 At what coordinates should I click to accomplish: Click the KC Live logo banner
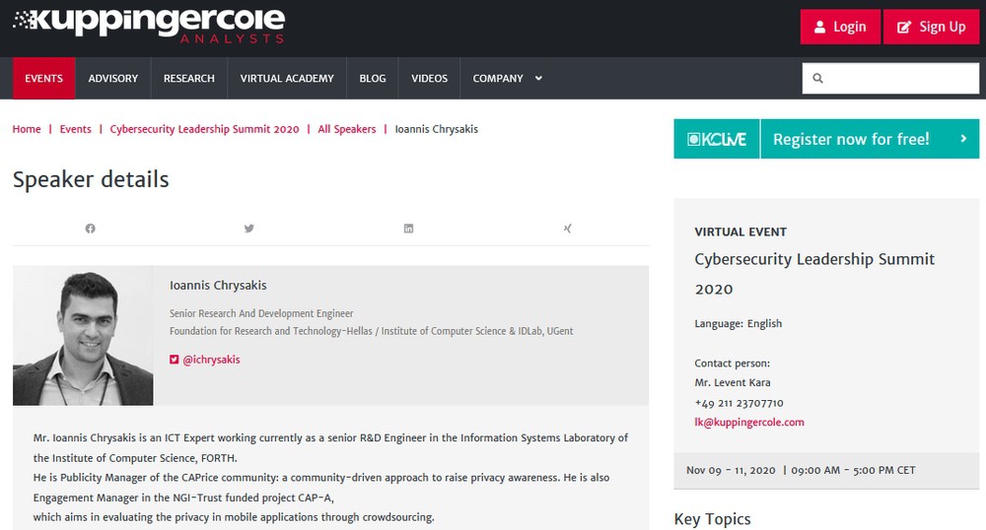717,139
